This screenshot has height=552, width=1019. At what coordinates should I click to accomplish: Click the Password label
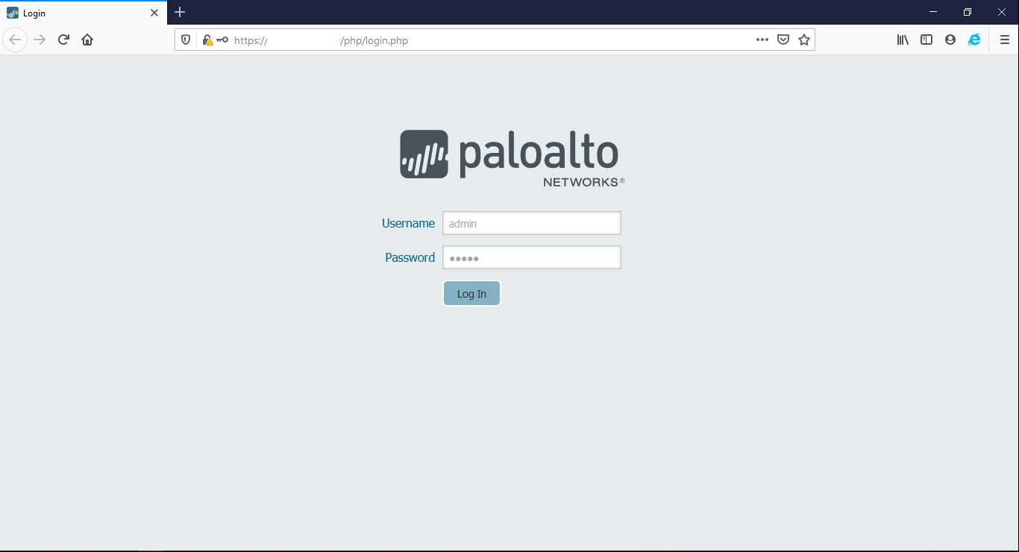click(410, 257)
